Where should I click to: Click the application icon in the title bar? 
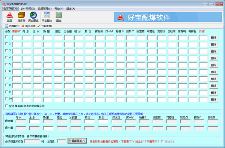pyautogui.click(x=4, y=4)
